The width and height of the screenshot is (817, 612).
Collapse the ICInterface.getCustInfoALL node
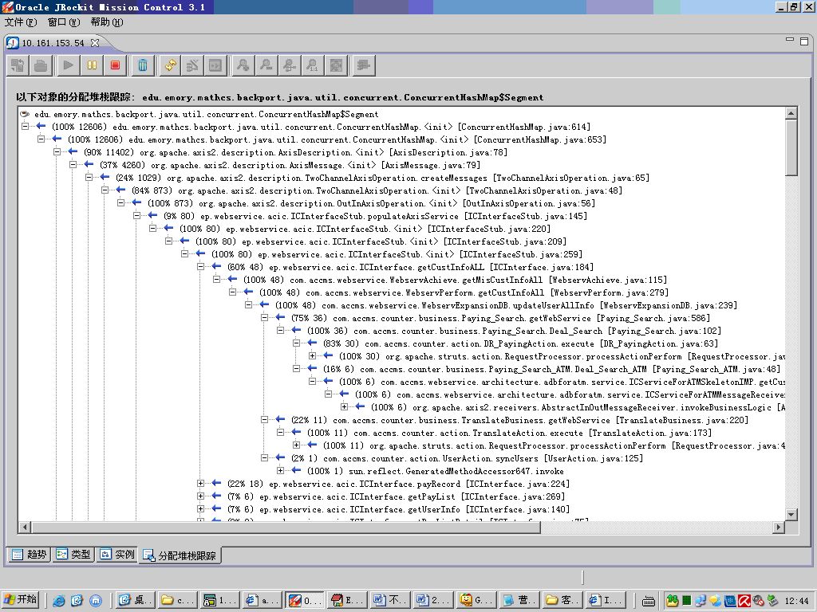click(x=201, y=267)
